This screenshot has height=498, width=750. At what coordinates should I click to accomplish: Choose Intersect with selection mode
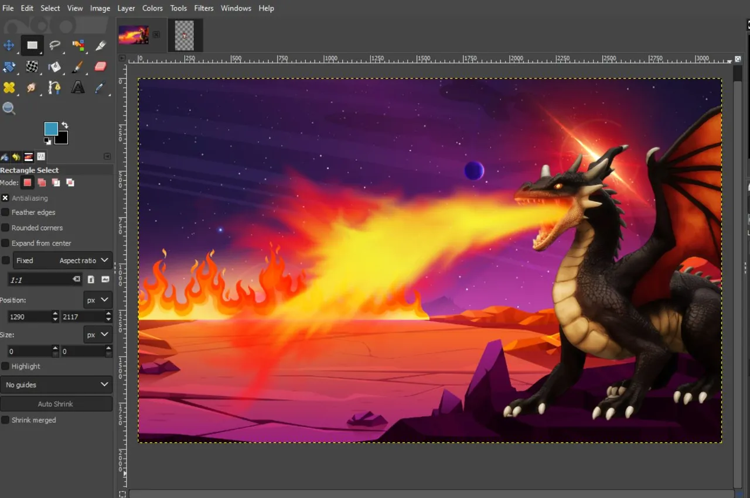70,183
